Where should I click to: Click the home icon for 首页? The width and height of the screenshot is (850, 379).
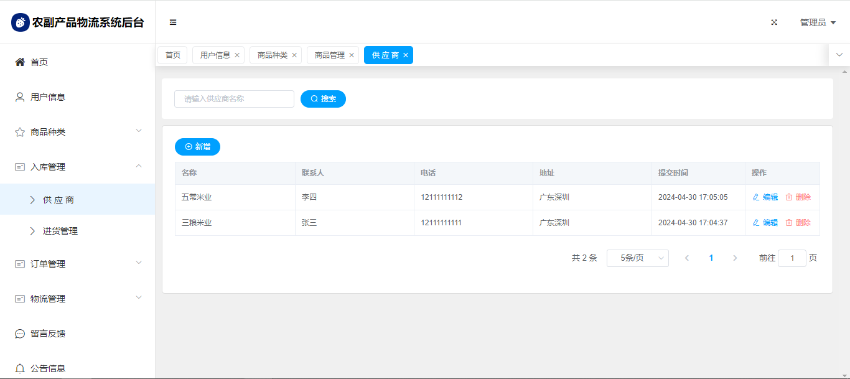20,62
